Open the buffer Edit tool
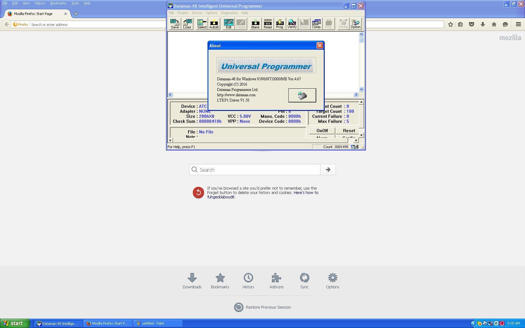 point(228,24)
